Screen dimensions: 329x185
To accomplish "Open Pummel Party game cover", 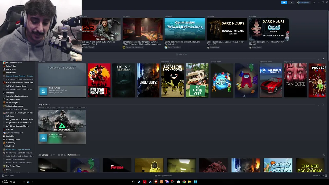I will (x=222, y=80).
